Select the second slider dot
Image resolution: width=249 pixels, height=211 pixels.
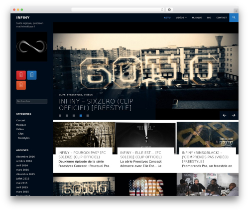pos(67,116)
